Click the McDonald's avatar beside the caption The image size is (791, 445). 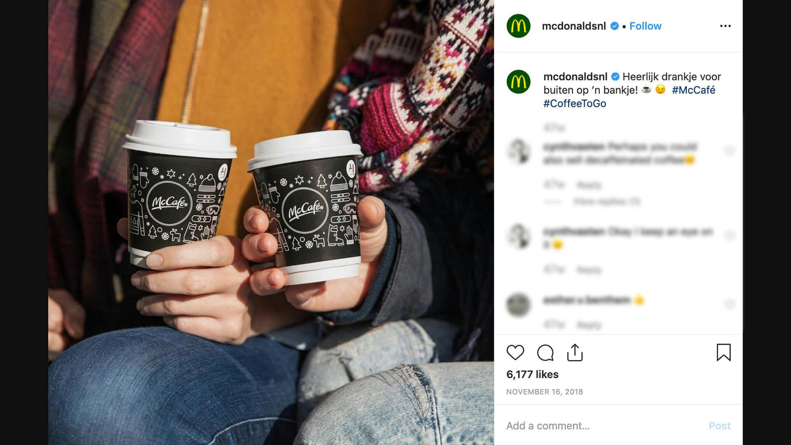point(518,82)
